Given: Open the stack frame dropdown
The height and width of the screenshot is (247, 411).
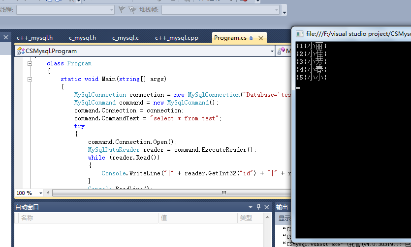Looking at the screenshot, I should tap(276, 10).
